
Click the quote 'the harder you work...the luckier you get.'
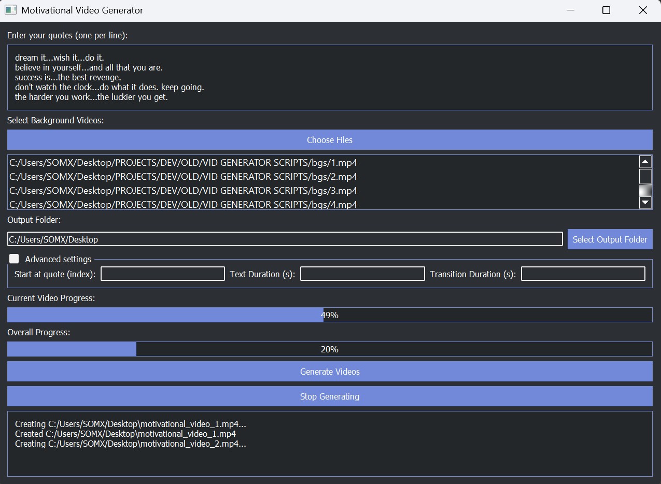(x=92, y=97)
